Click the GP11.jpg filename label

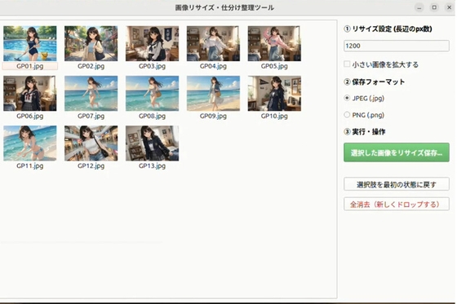30,165
